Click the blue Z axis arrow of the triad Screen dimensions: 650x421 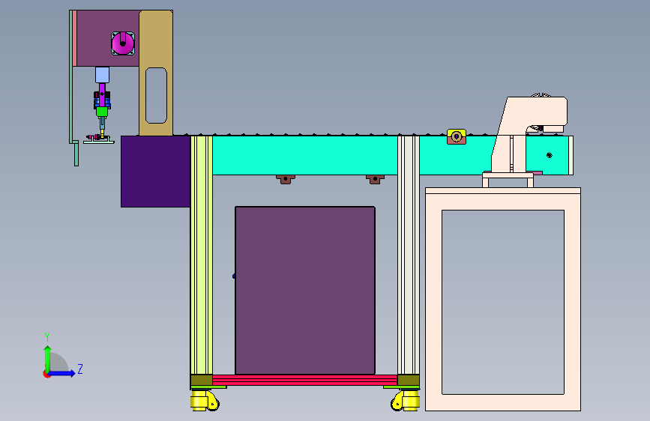(62, 373)
